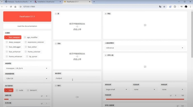Translate this page icon

pos(160,7)
